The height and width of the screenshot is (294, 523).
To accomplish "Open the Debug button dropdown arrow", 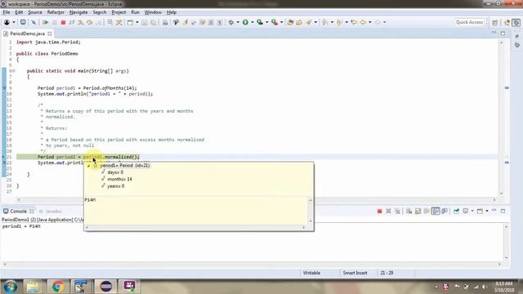I will point(238,22).
